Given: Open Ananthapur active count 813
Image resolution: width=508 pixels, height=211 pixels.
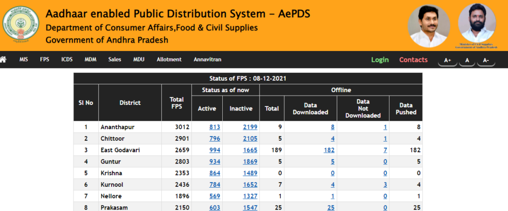Looking at the screenshot, I should tap(214, 127).
